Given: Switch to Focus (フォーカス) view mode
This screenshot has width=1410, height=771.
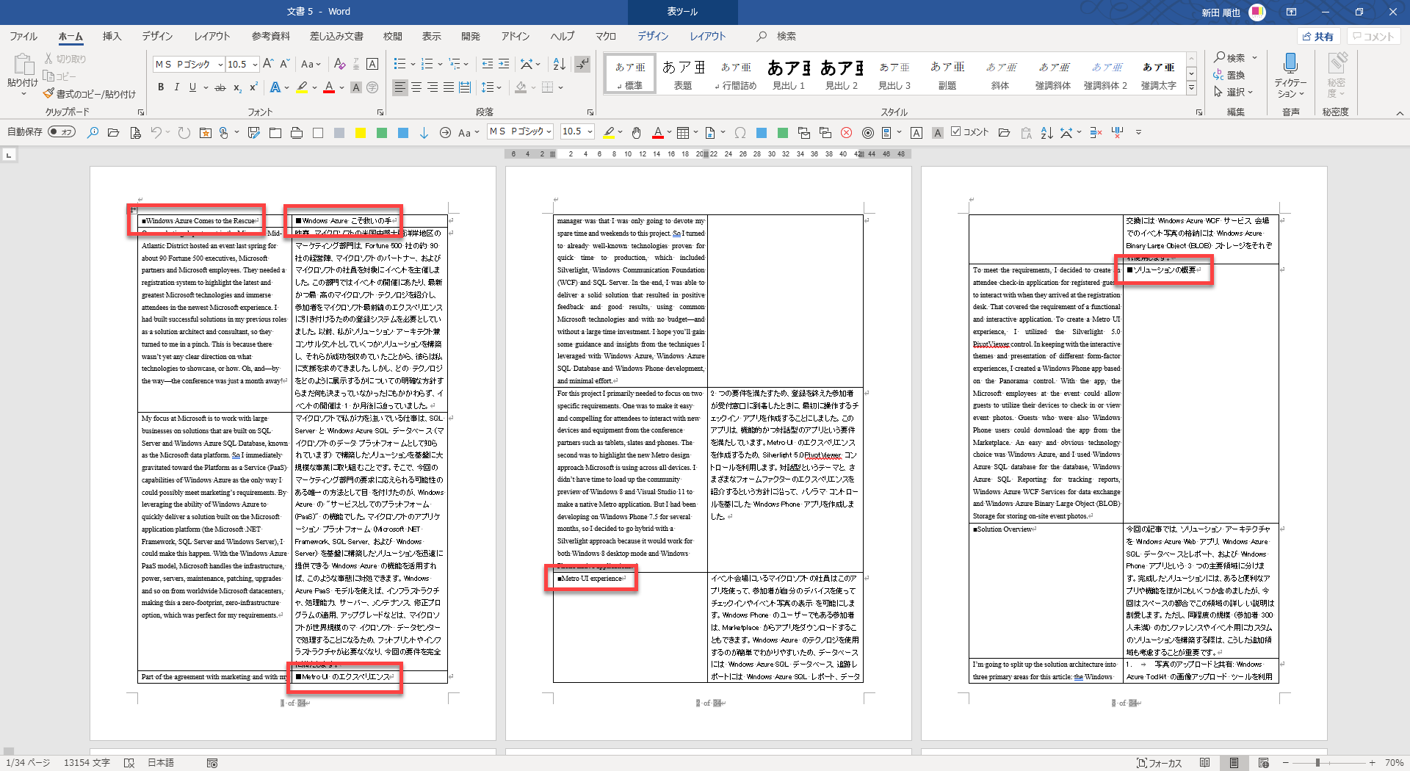Looking at the screenshot, I should point(1159,763).
